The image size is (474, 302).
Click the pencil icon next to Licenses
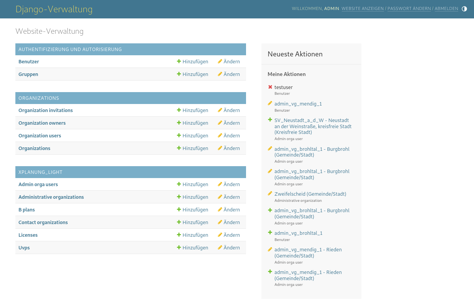point(220,235)
